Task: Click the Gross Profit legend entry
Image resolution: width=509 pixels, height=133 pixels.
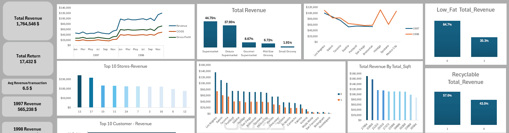Action: pyautogui.click(x=180, y=37)
